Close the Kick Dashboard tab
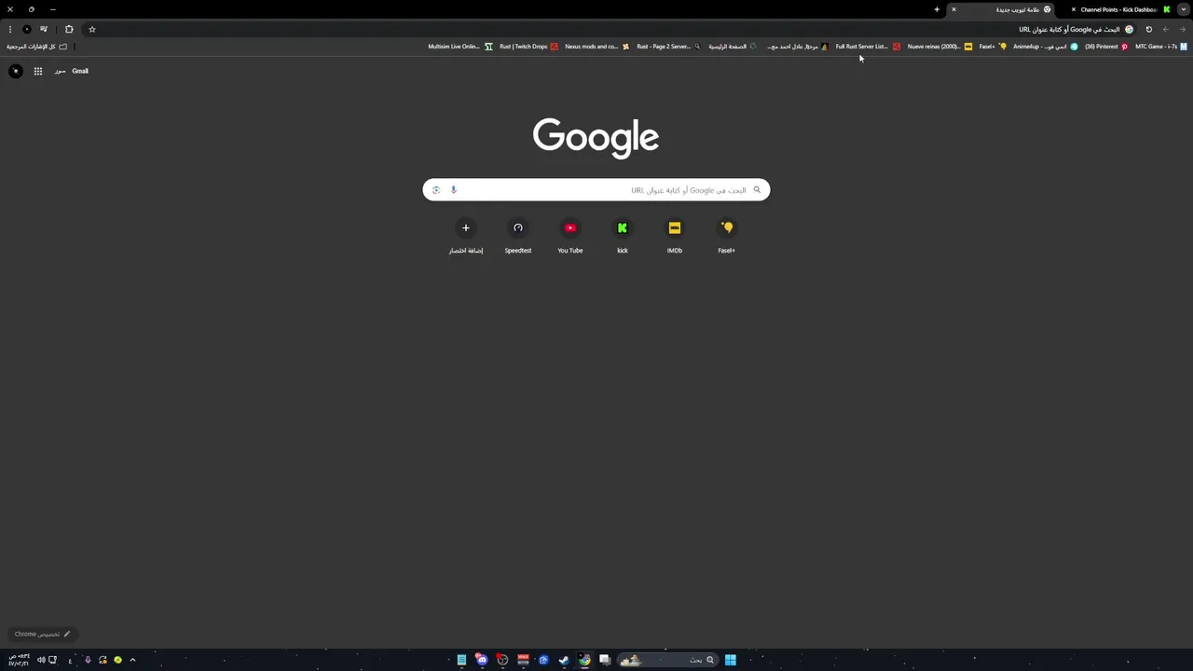Image resolution: width=1193 pixels, height=671 pixels. [1073, 9]
